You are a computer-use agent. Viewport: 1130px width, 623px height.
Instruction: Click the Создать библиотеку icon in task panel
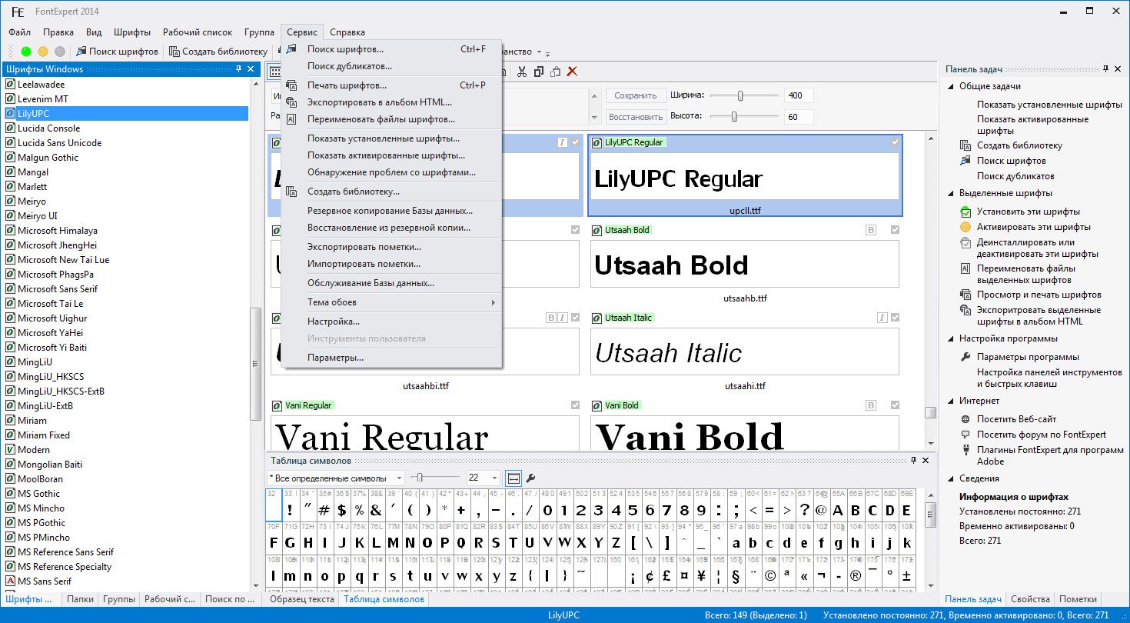[965, 145]
